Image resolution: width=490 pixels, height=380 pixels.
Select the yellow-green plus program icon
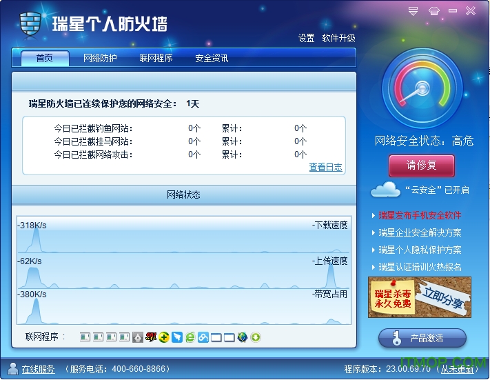pos(164,337)
